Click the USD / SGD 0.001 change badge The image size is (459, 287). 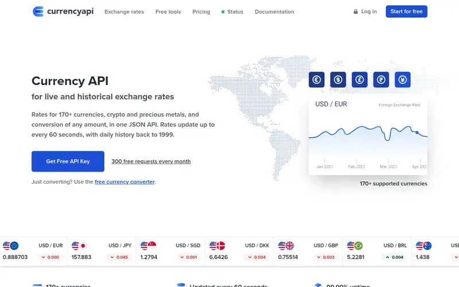click(x=189, y=257)
